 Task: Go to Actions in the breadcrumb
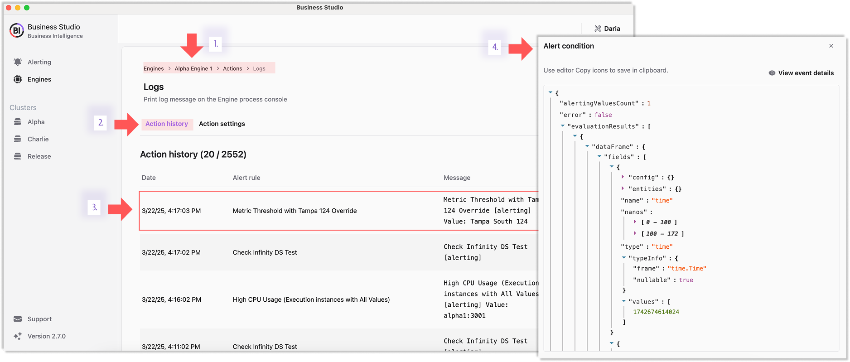point(232,68)
